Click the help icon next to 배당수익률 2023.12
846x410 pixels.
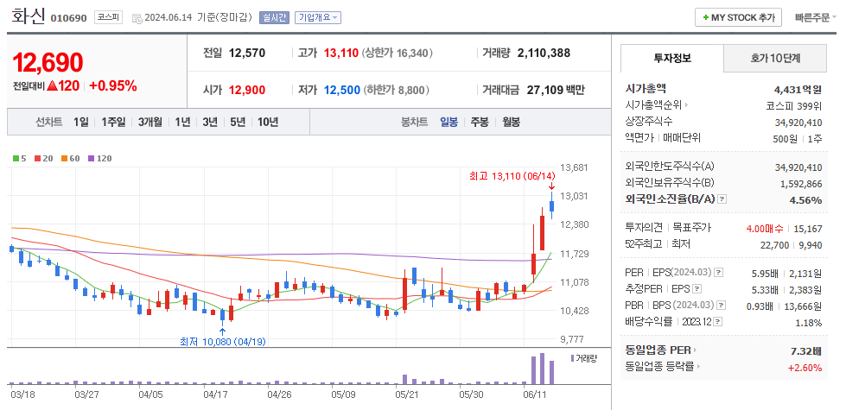click(x=717, y=322)
